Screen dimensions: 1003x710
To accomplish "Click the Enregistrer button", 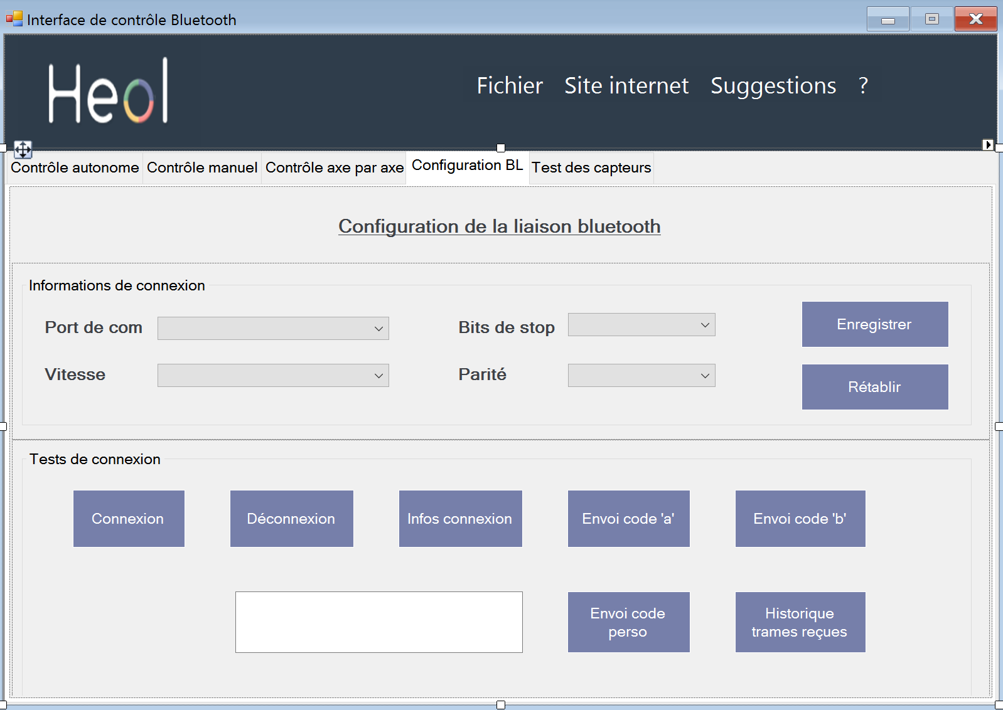I will coord(875,324).
